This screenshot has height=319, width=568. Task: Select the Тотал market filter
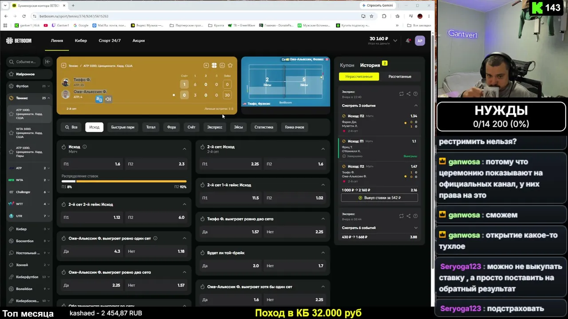[x=151, y=127]
